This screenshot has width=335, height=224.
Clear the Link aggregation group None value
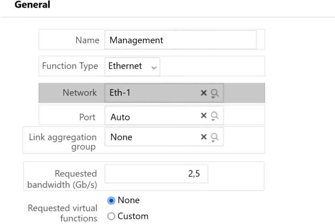[203, 137]
